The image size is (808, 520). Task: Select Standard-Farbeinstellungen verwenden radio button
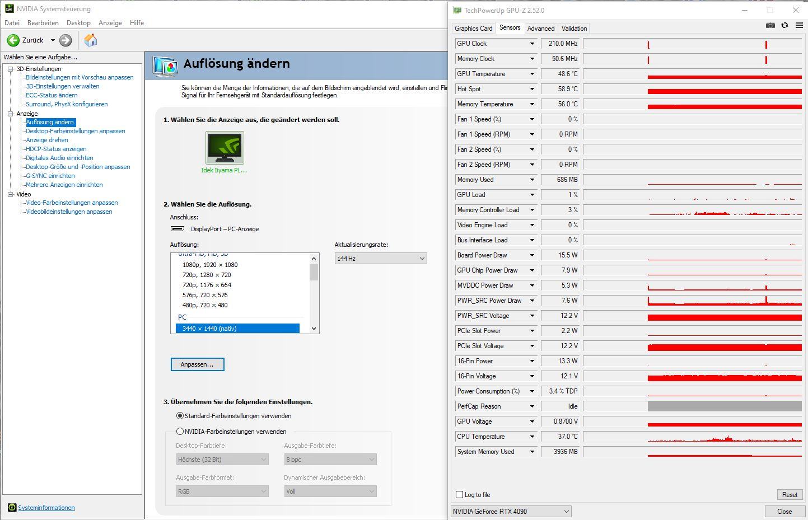[x=180, y=416]
